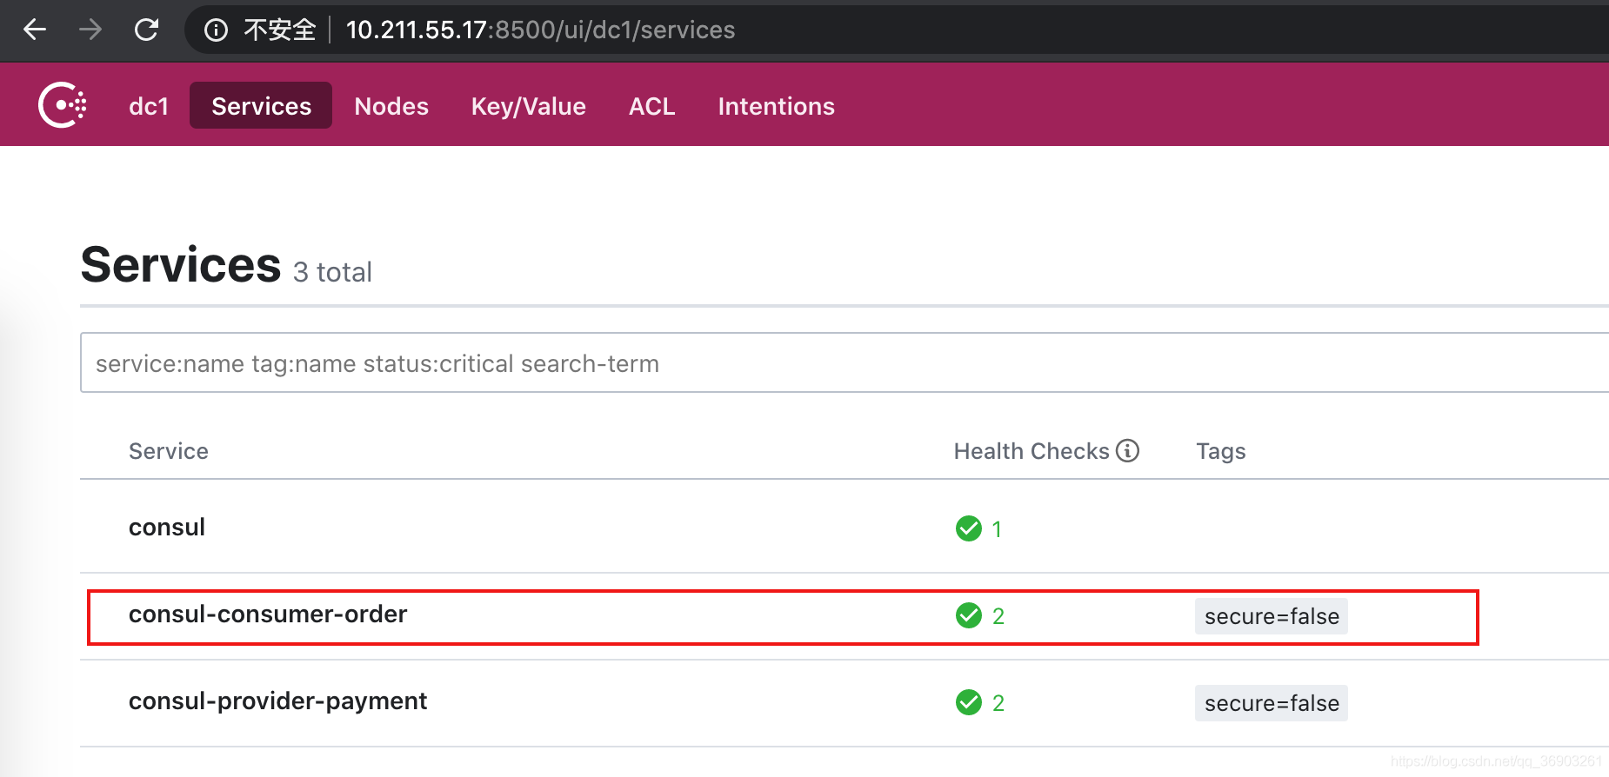Image resolution: width=1609 pixels, height=777 pixels.
Task: Click the browser forward arrow
Action: [90, 30]
